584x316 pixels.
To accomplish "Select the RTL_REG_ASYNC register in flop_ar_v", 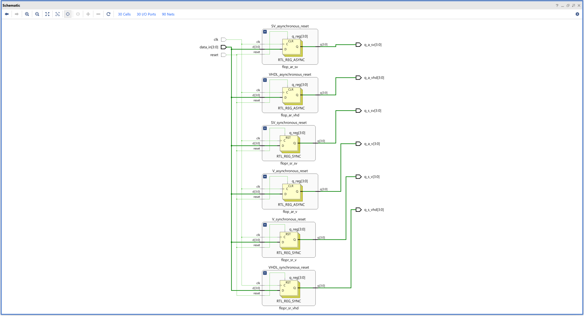I will 292,192.
